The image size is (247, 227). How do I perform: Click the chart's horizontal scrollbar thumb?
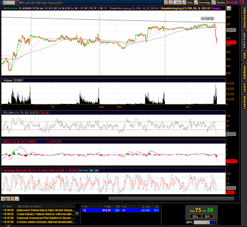tap(171, 199)
